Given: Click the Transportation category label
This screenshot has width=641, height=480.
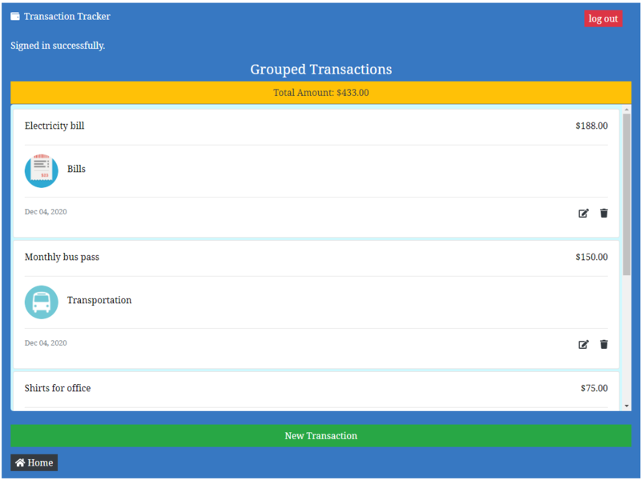Looking at the screenshot, I should coord(99,301).
